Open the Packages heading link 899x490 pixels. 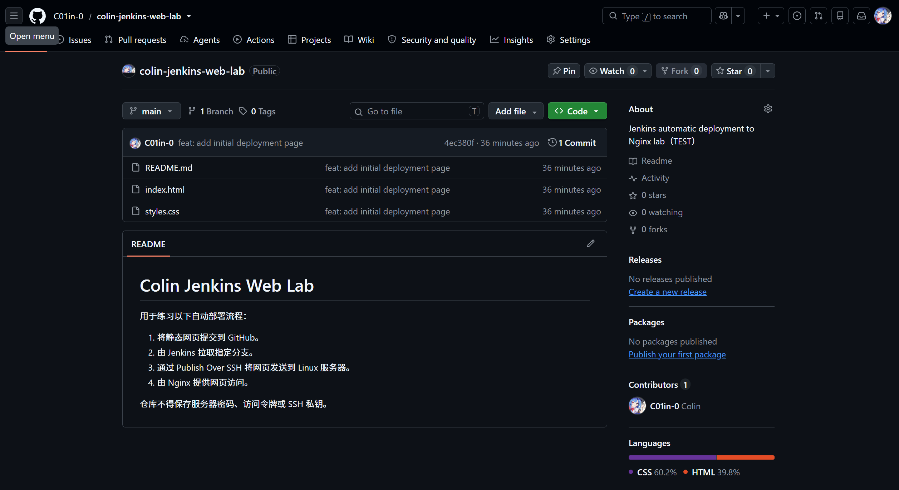pos(647,322)
